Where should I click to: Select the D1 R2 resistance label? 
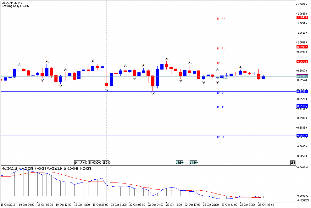tap(221, 48)
